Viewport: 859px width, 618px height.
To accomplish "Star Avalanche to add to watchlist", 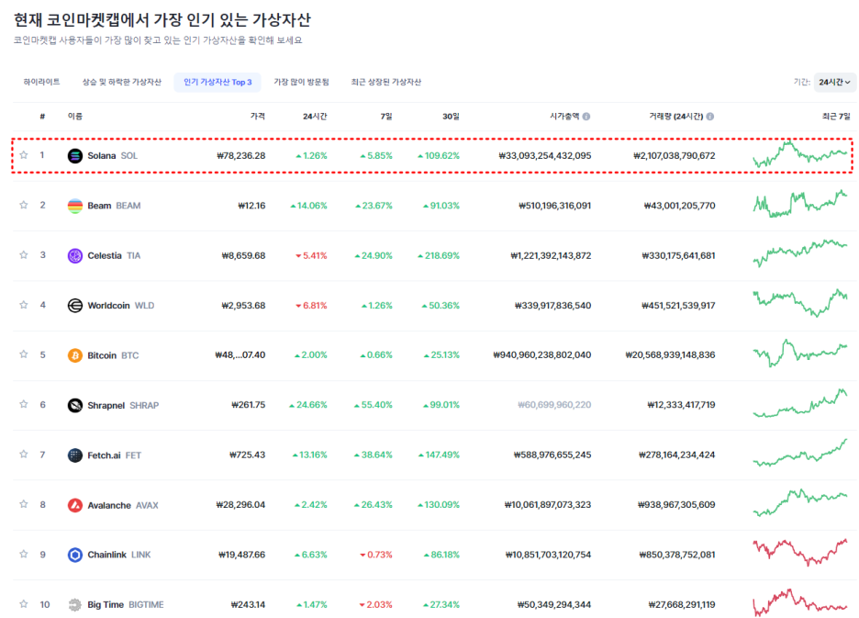I will point(24,504).
